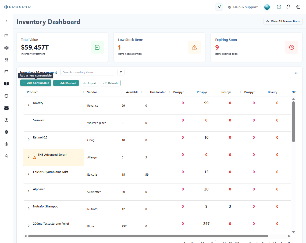Click Add Product button
The image size is (306, 243).
pyautogui.click(x=66, y=83)
